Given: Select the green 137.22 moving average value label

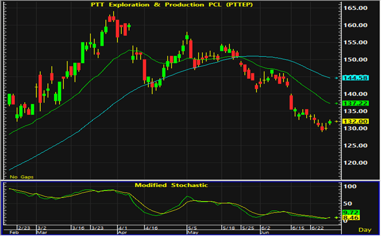Looking at the screenshot, I should pos(355,104).
